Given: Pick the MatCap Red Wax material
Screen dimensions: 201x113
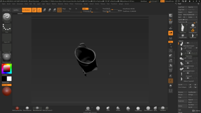Looking at the screenshot, I should click(17, 109).
